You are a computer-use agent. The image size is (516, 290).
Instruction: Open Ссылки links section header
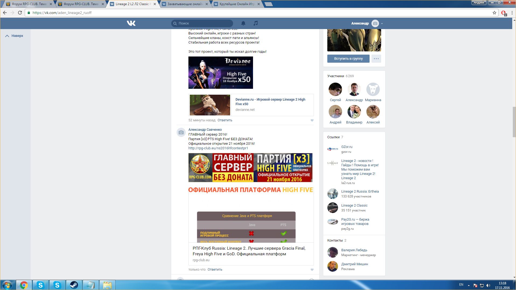click(335, 137)
